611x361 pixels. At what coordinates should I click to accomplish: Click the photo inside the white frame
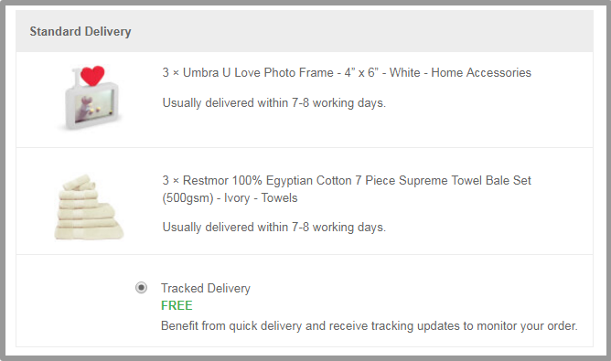tap(95, 106)
